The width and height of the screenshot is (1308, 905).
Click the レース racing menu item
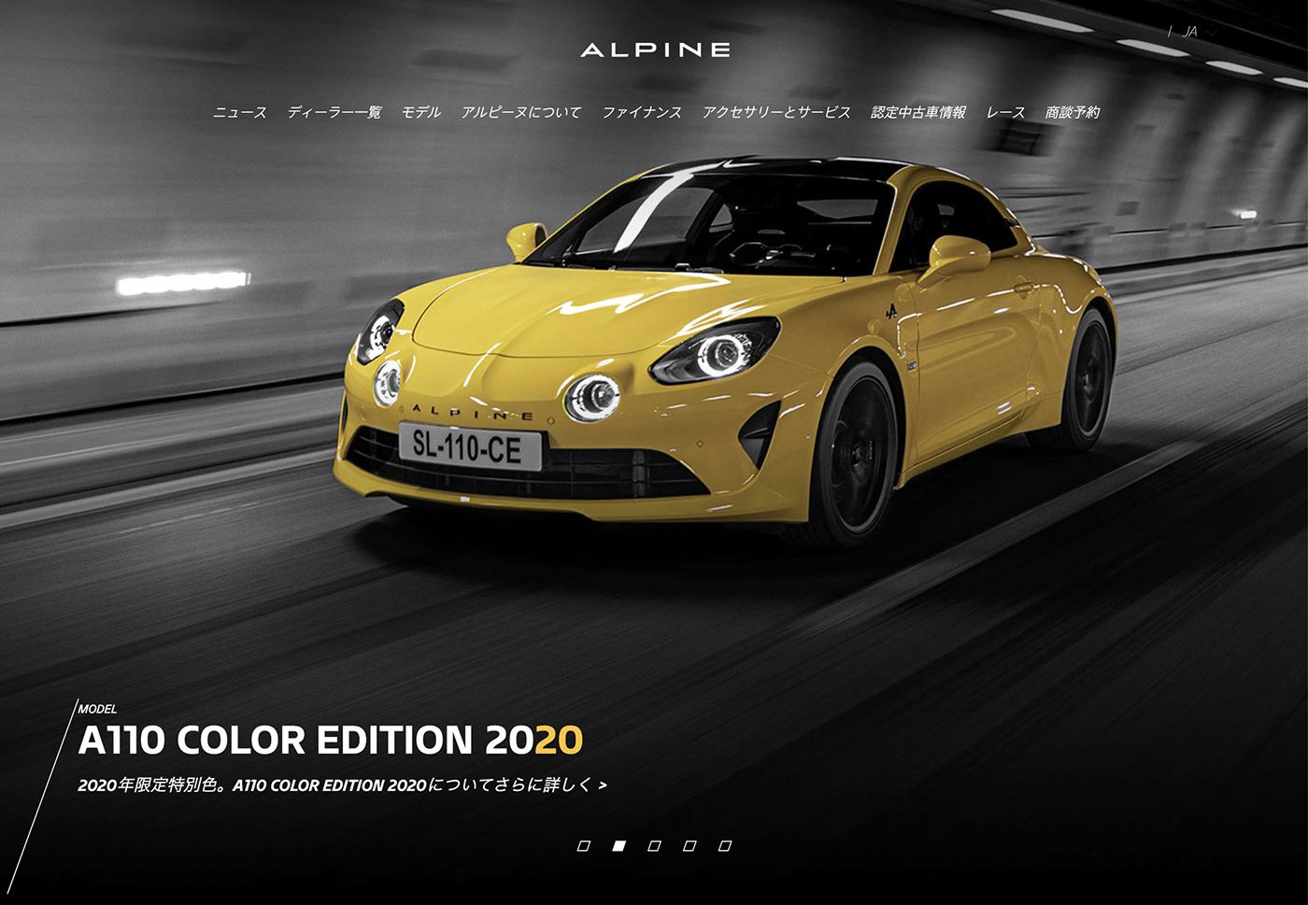[x=1005, y=112]
